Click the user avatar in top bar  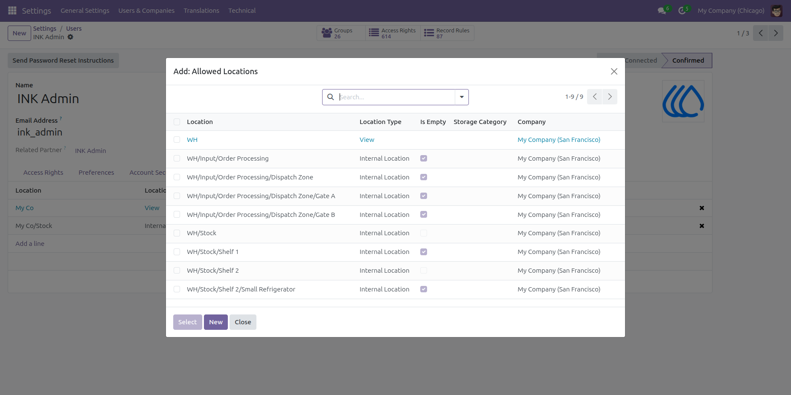pyautogui.click(x=776, y=11)
